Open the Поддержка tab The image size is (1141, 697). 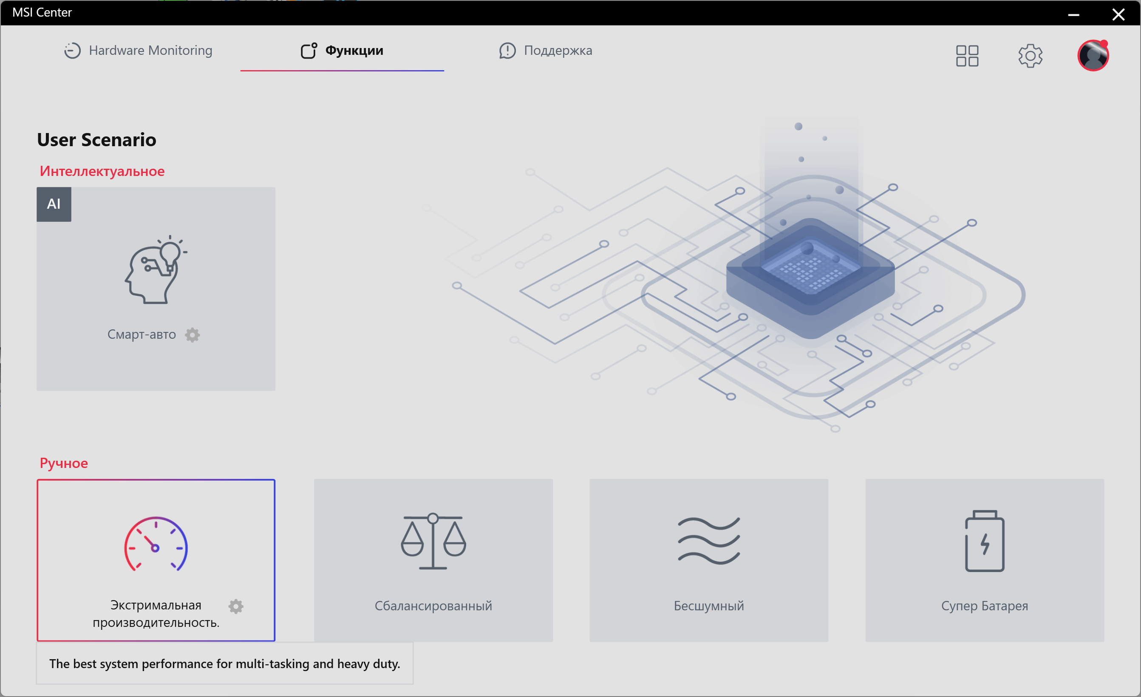[558, 50]
